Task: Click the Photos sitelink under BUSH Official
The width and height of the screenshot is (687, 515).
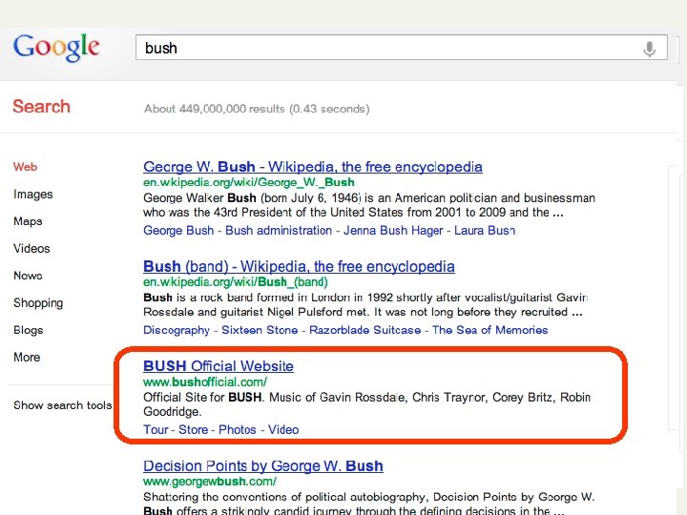Action: coord(237,429)
